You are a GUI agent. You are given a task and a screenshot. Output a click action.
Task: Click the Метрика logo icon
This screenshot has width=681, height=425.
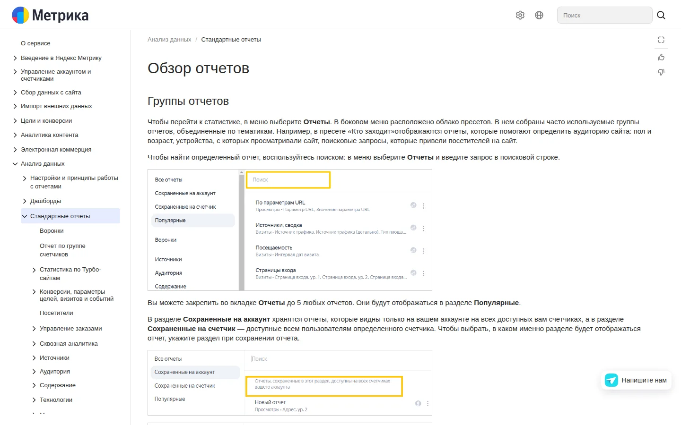pos(20,15)
